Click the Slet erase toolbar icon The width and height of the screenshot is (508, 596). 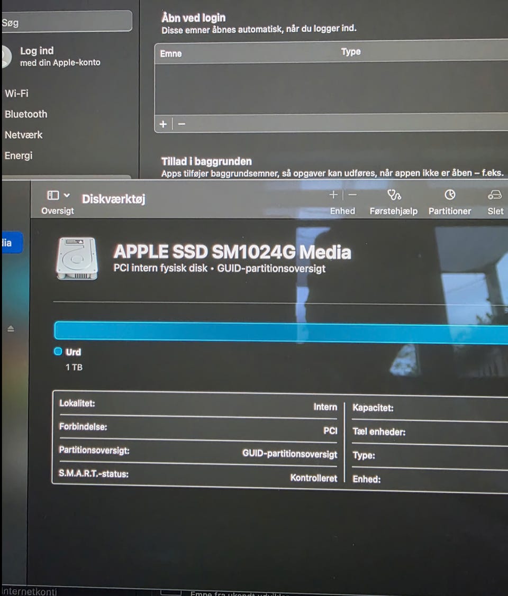click(495, 195)
